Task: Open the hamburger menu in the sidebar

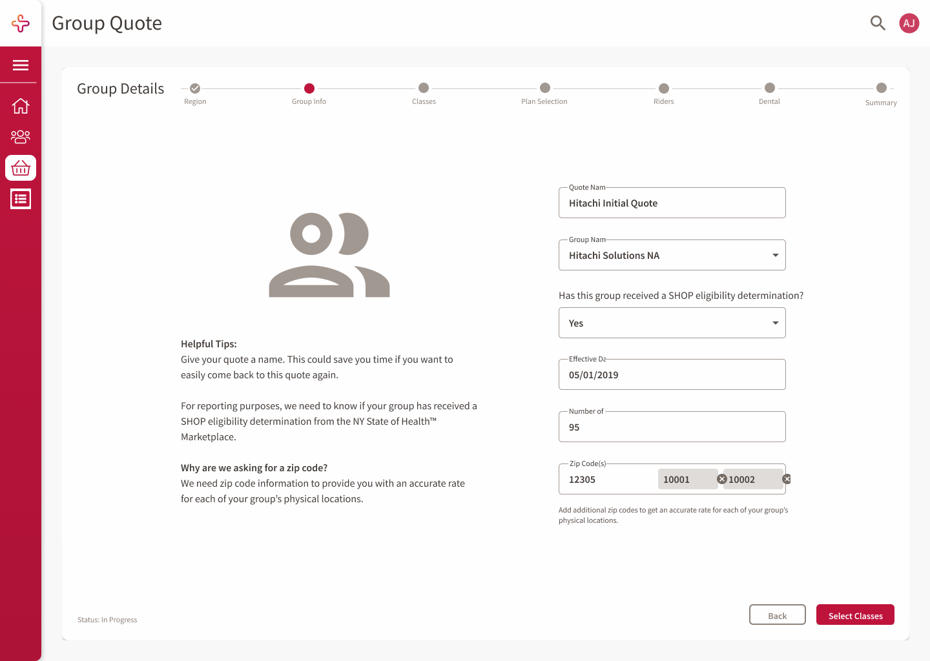Action: click(21, 65)
